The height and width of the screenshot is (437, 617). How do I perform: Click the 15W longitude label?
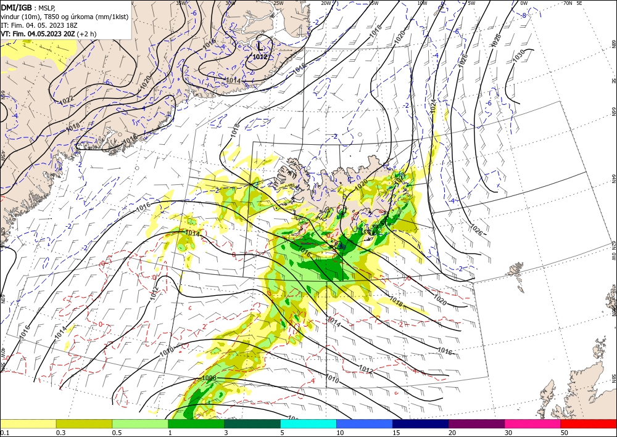click(374, 2)
